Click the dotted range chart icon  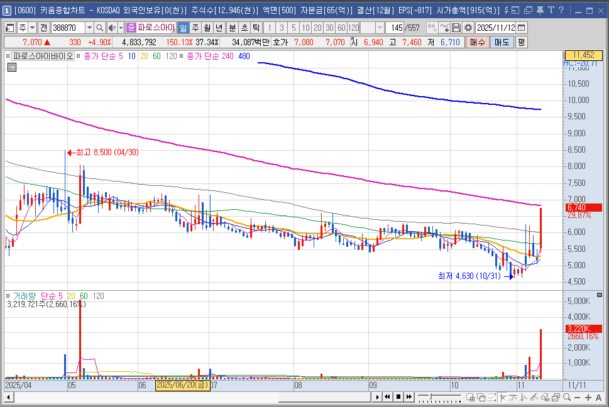(x=492, y=397)
